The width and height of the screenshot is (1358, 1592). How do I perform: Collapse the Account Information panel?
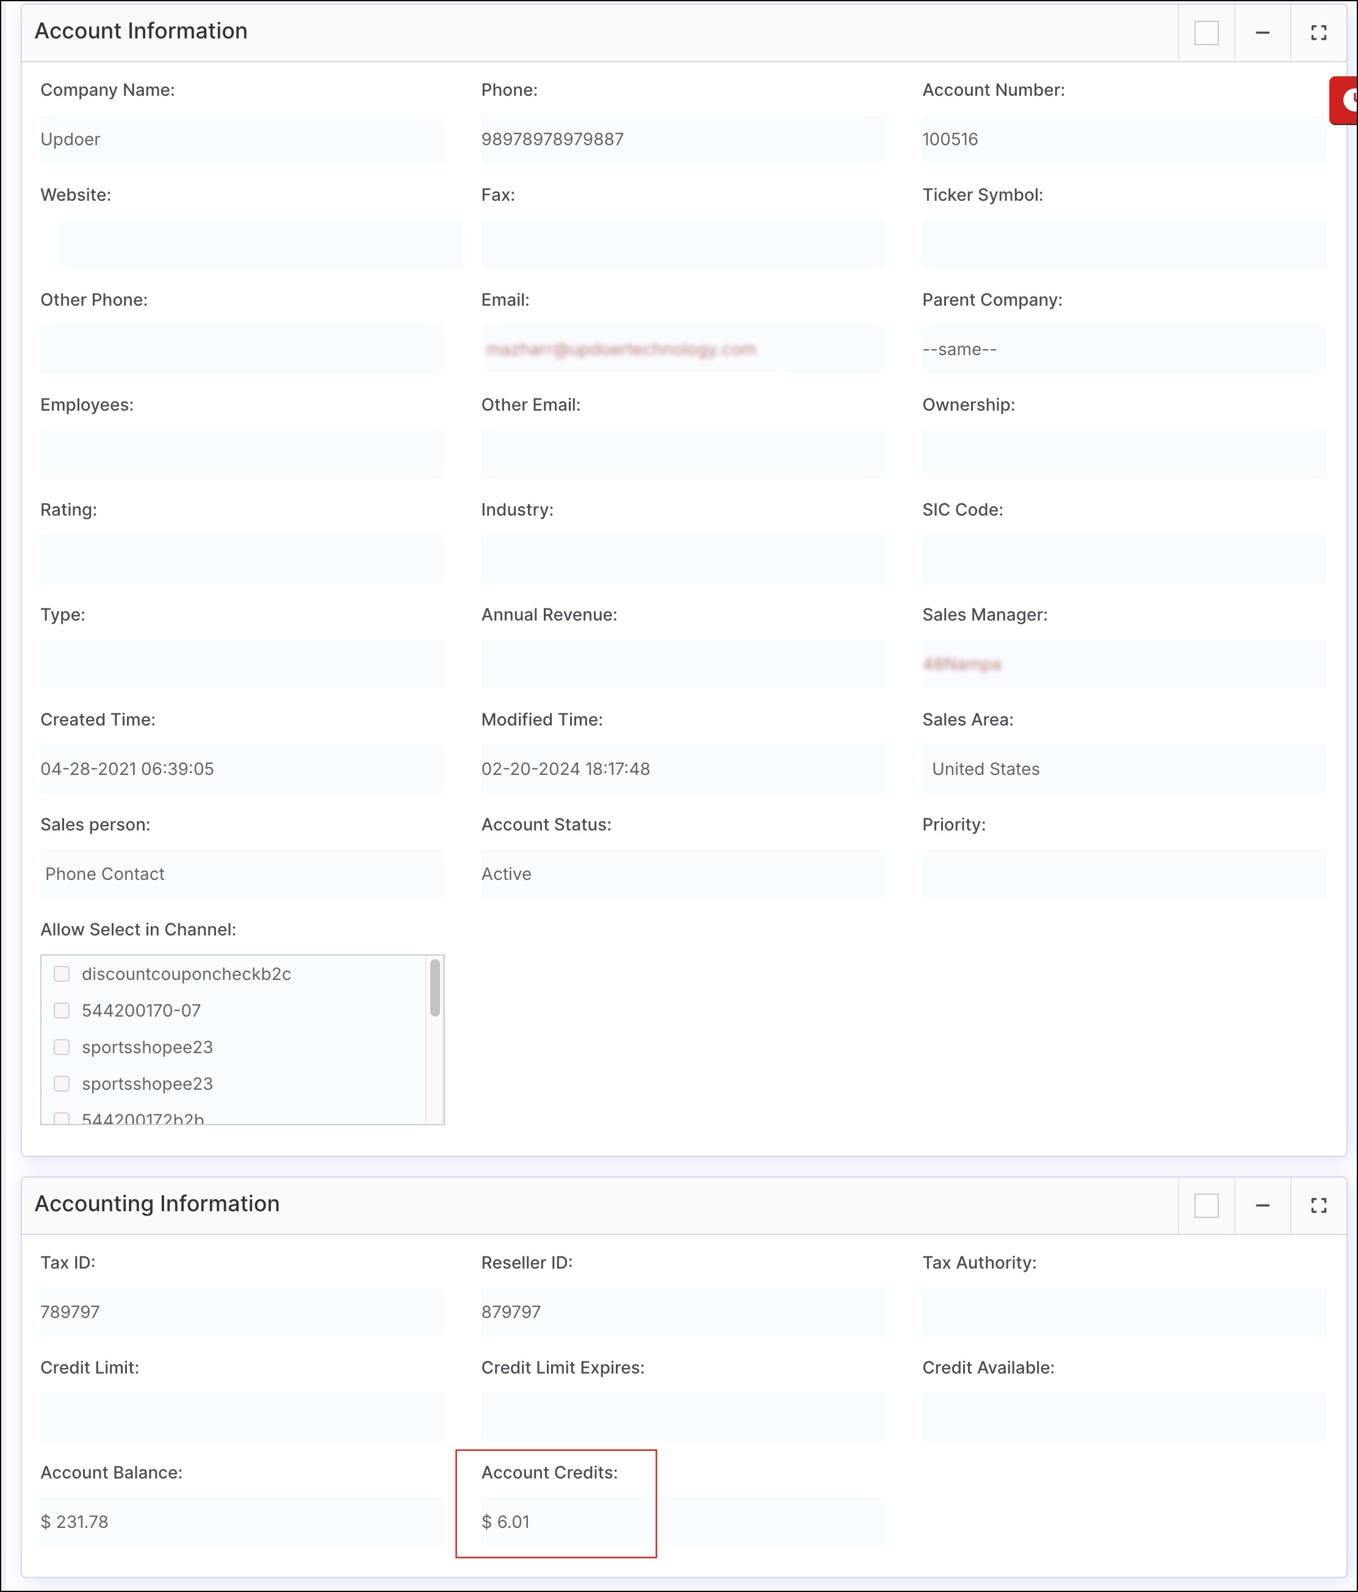coord(1262,33)
